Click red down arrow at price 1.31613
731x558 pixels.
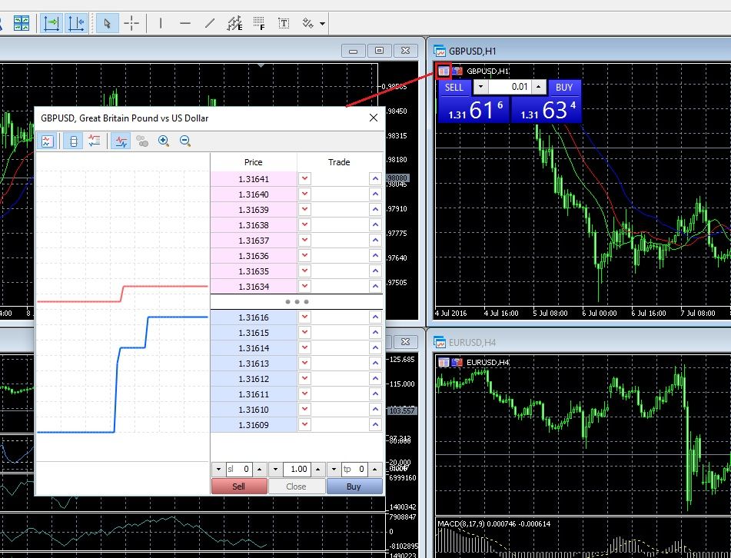tap(305, 363)
